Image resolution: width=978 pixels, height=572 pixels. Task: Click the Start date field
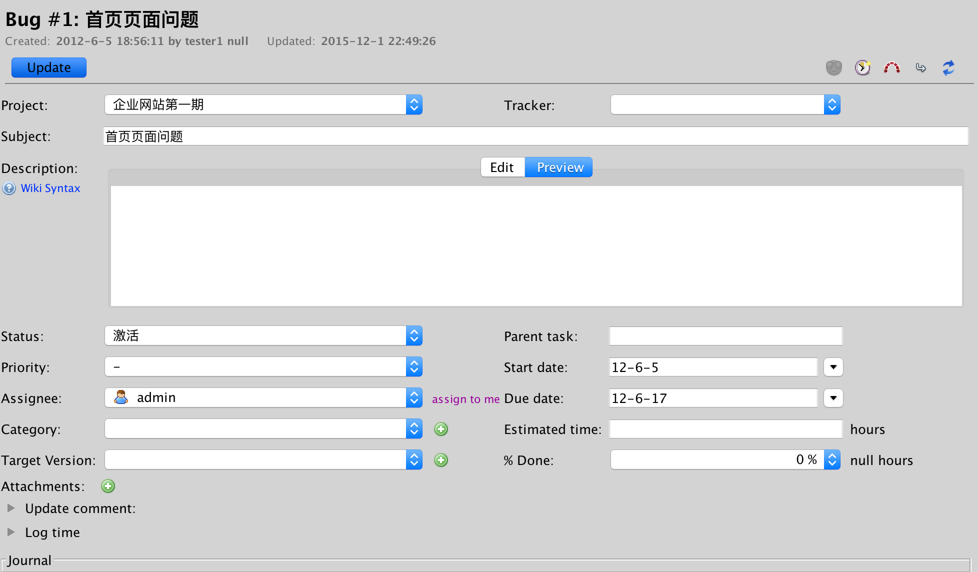point(713,367)
